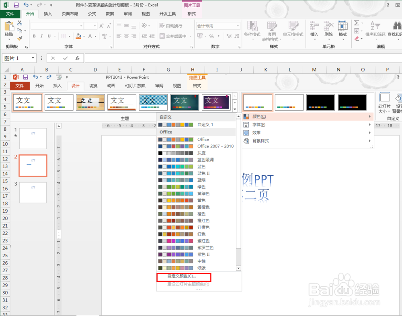Switch to PowerPoint 动画 Animations tab
The height and width of the screenshot is (316, 402).
pos(111,86)
